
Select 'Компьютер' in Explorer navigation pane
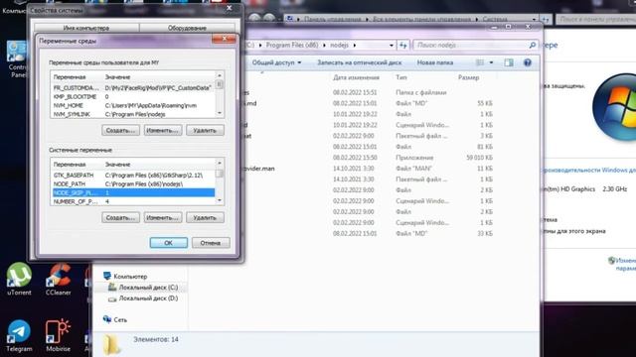click(x=130, y=277)
